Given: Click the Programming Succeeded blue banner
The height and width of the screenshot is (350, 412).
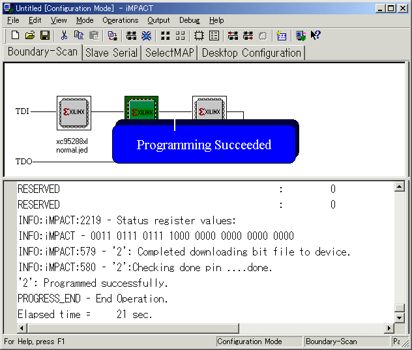Looking at the screenshot, I should point(204,145).
